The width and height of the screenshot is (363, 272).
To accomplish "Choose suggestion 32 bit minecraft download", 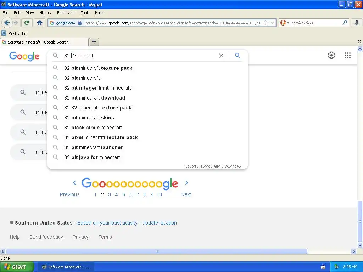I will (147, 98).
